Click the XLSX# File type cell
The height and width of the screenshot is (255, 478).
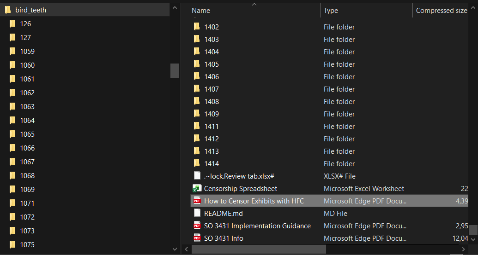339,176
